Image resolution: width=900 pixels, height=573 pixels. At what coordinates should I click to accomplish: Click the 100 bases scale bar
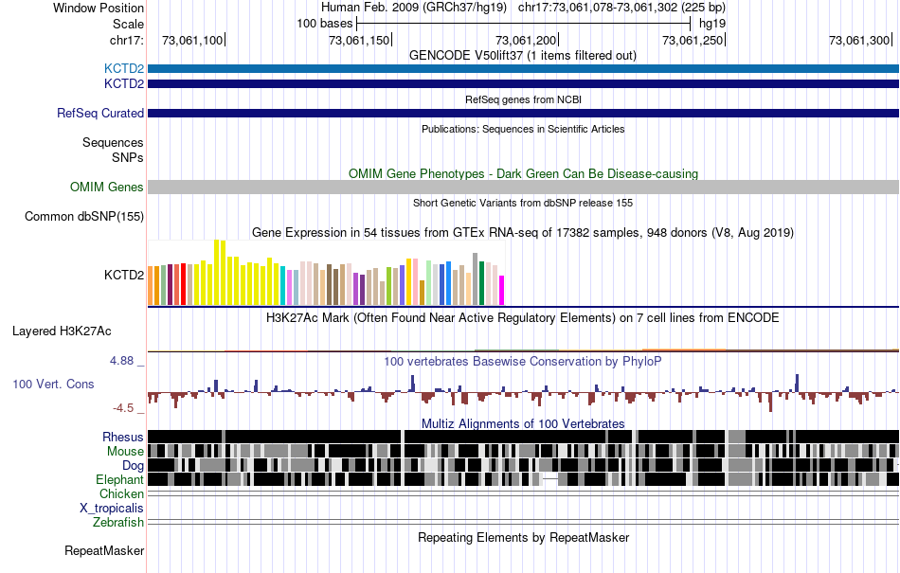pos(524,24)
